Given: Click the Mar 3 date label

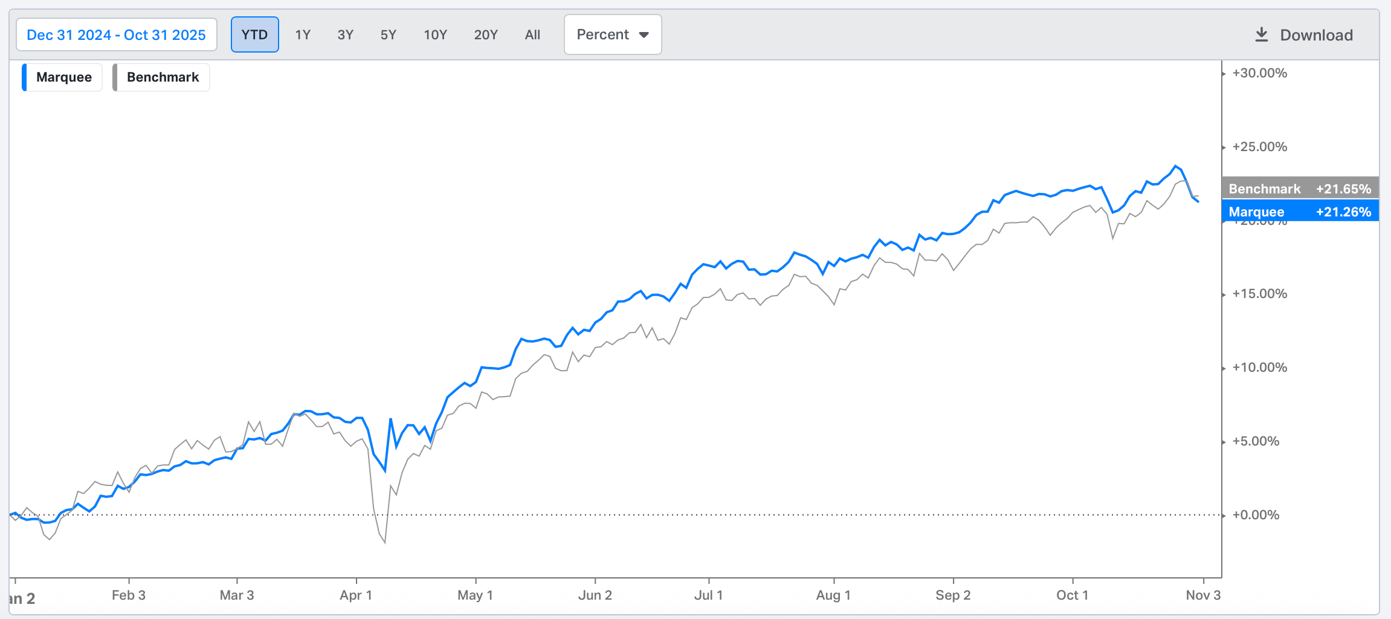Looking at the screenshot, I should pos(237,595).
